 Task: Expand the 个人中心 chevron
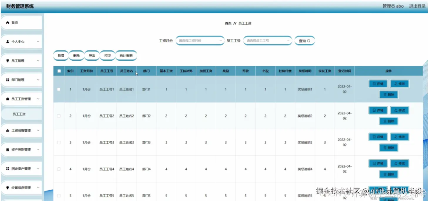coord(38,42)
